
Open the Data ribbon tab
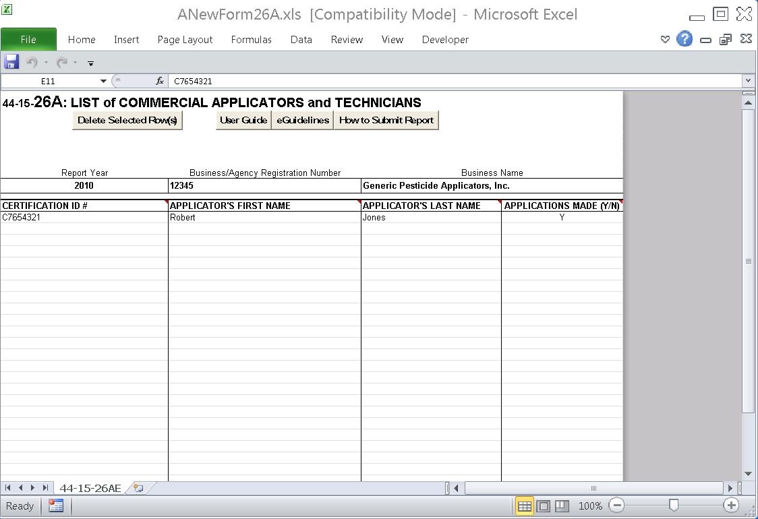pyautogui.click(x=301, y=40)
